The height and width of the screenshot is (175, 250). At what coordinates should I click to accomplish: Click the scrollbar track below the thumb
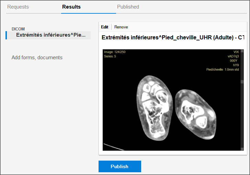[x=242, y=116]
